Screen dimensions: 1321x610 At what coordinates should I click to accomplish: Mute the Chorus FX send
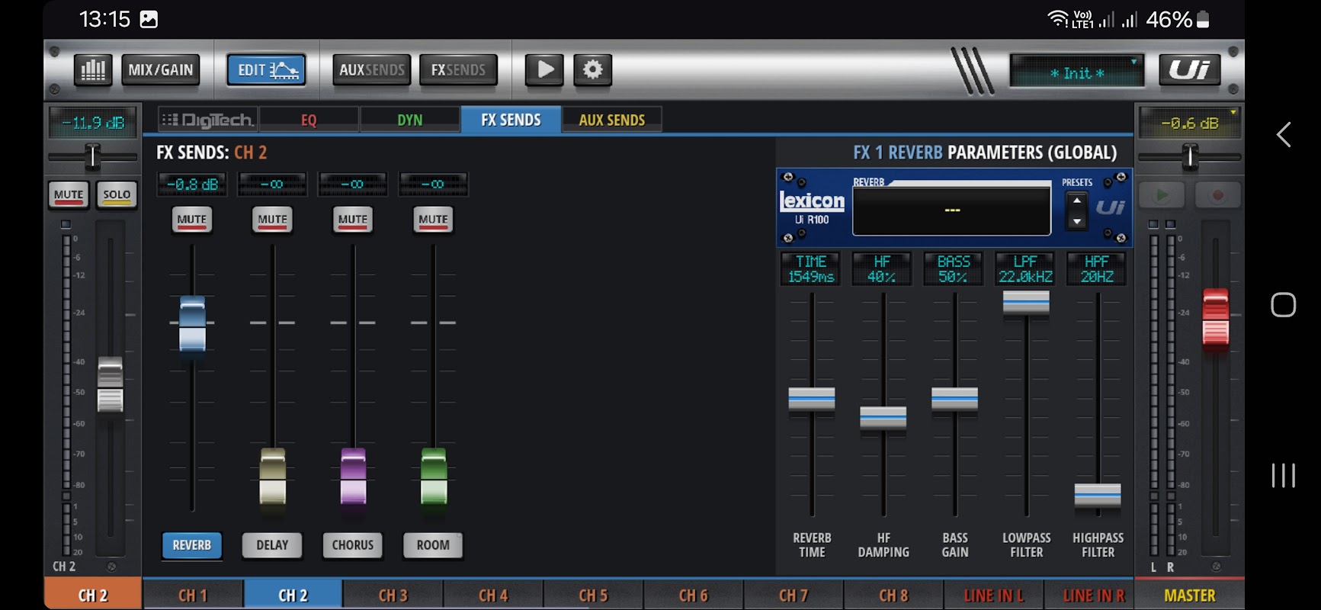(353, 220)
